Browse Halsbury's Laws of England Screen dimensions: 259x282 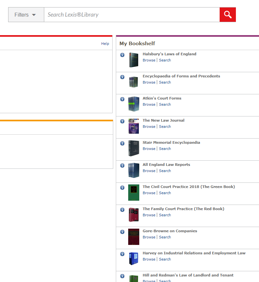[149, 60]
